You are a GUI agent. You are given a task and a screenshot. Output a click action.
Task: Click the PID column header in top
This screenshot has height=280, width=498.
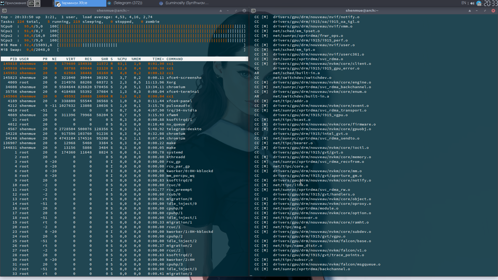13,59
